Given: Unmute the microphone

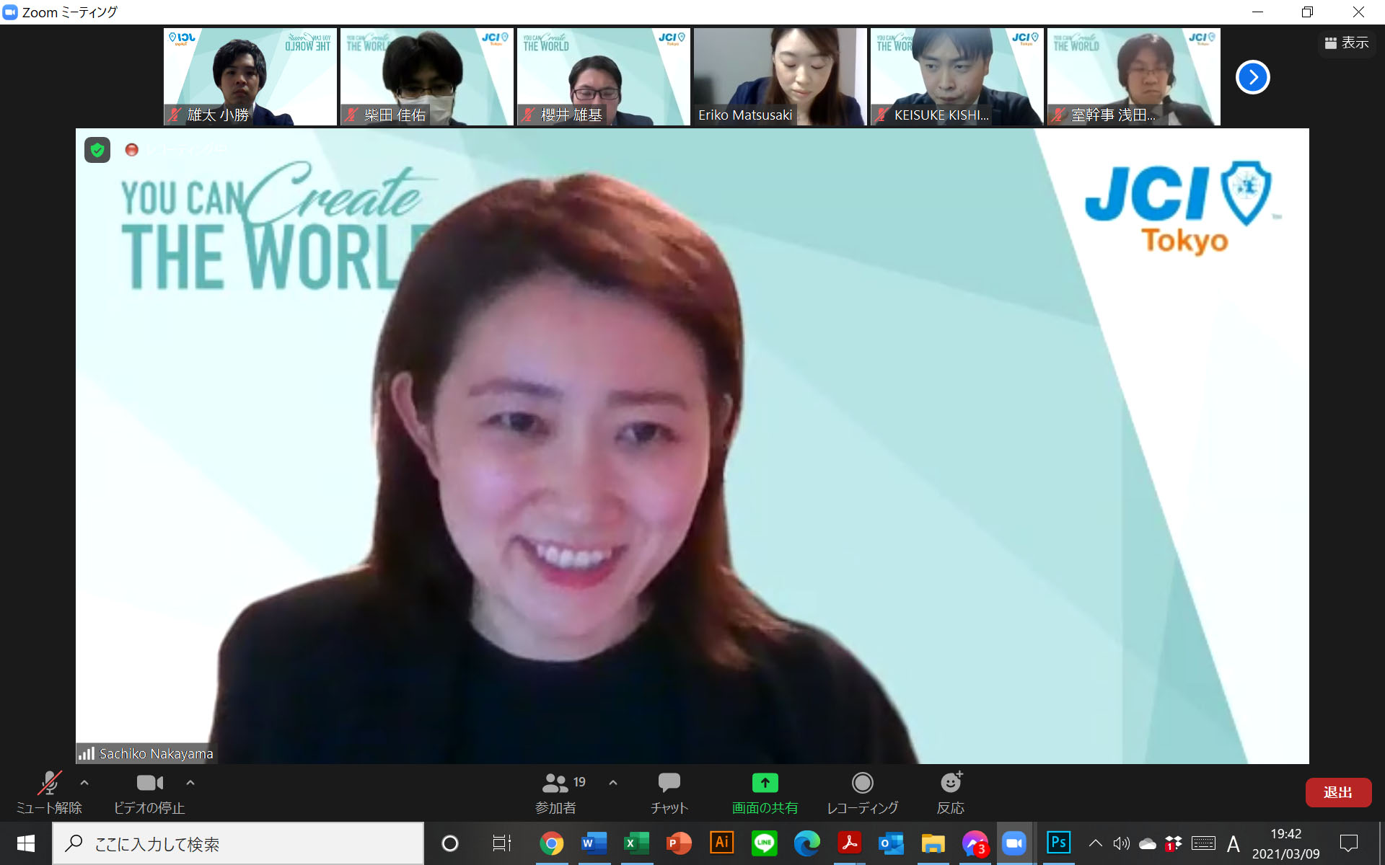Looking at the screenshot, I should 49,784.
